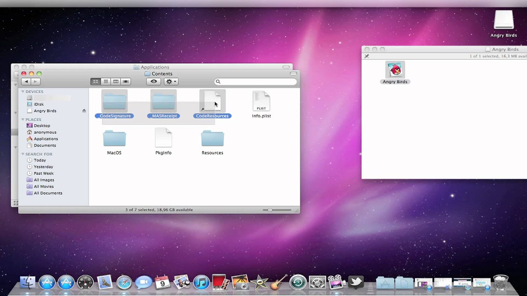Screen dimensions: 527x296
Task: Launch iMovie from the Dock
Action: coord(259,282)
